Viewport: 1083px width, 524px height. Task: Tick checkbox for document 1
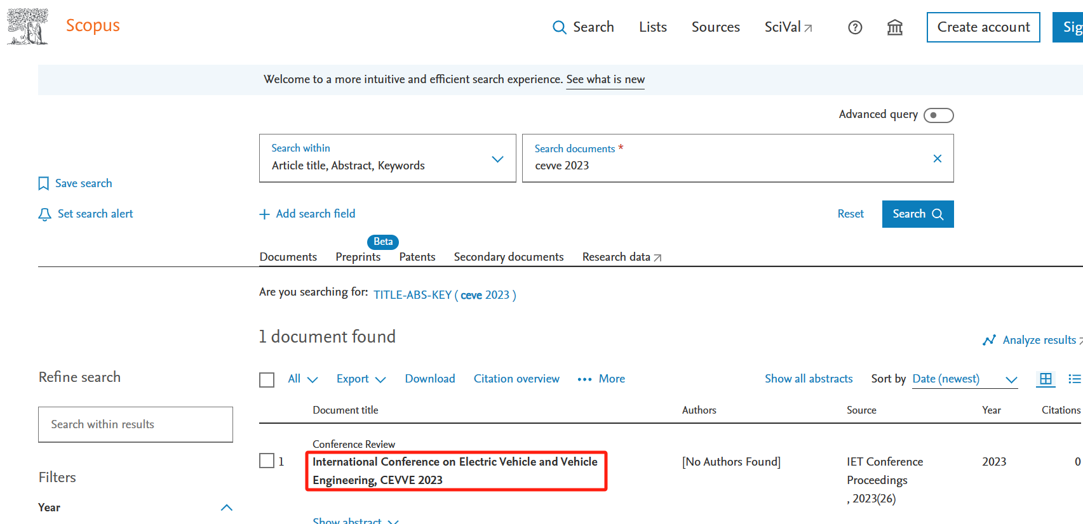(267, 461)
